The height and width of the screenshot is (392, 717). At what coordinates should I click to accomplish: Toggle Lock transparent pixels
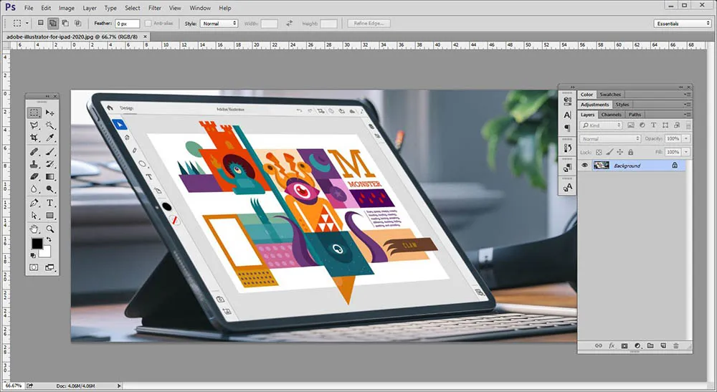click(x=599, y=152)
